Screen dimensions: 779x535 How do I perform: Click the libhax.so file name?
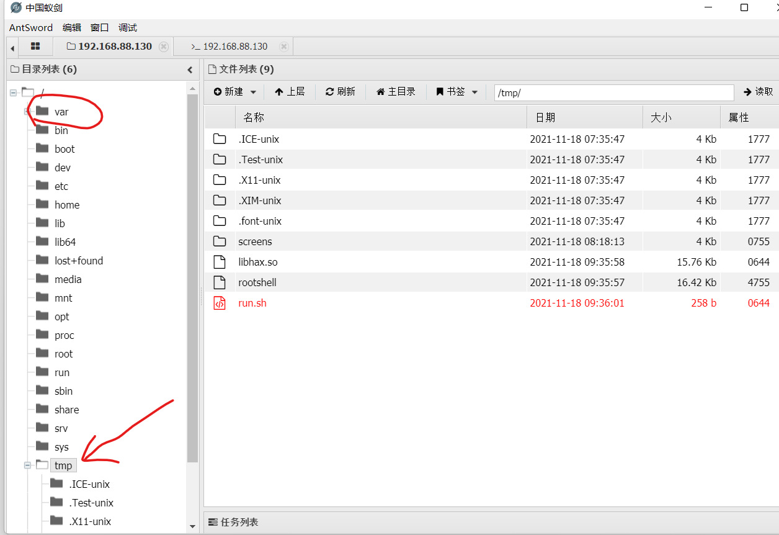(258, 262)
